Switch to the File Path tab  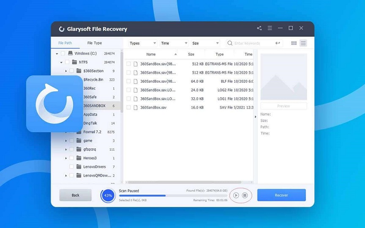65,43
